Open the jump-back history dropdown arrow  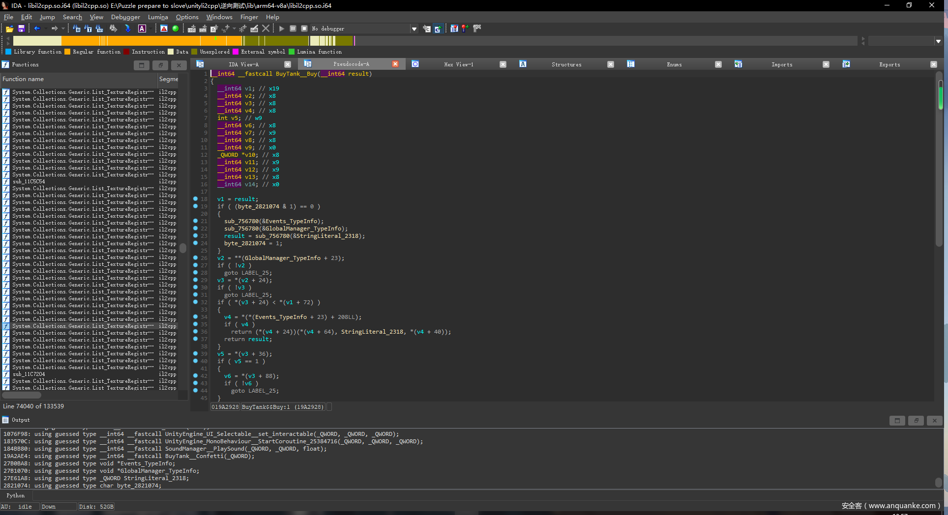tap(46, 29)
